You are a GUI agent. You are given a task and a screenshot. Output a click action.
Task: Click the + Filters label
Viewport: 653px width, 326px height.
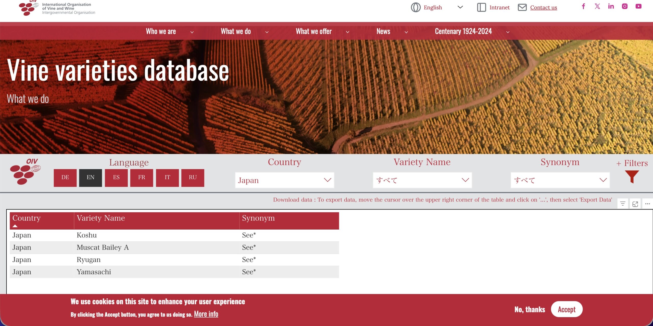point(632,163)
